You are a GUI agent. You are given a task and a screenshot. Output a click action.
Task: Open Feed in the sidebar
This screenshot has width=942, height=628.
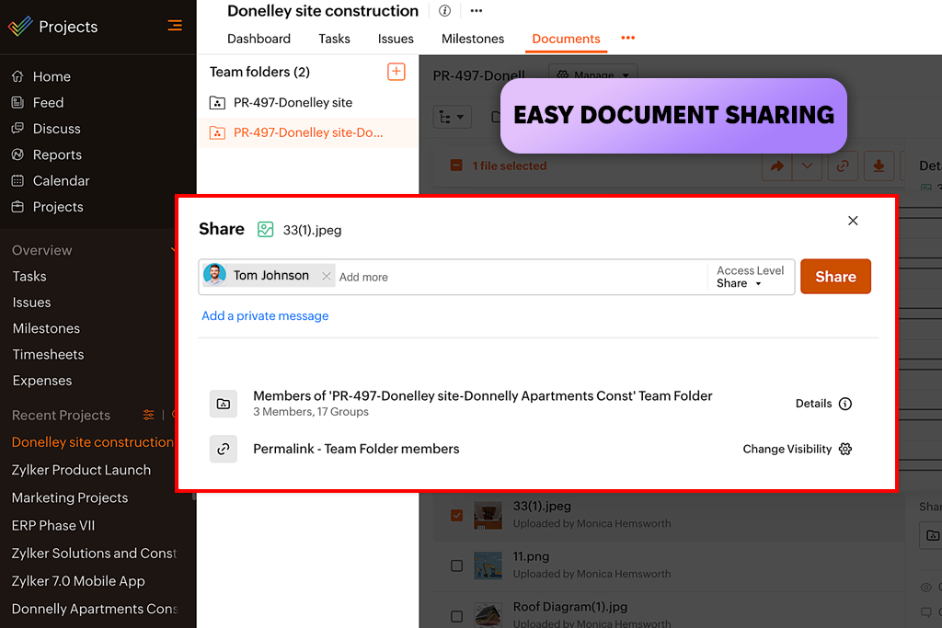click(48, 103)
